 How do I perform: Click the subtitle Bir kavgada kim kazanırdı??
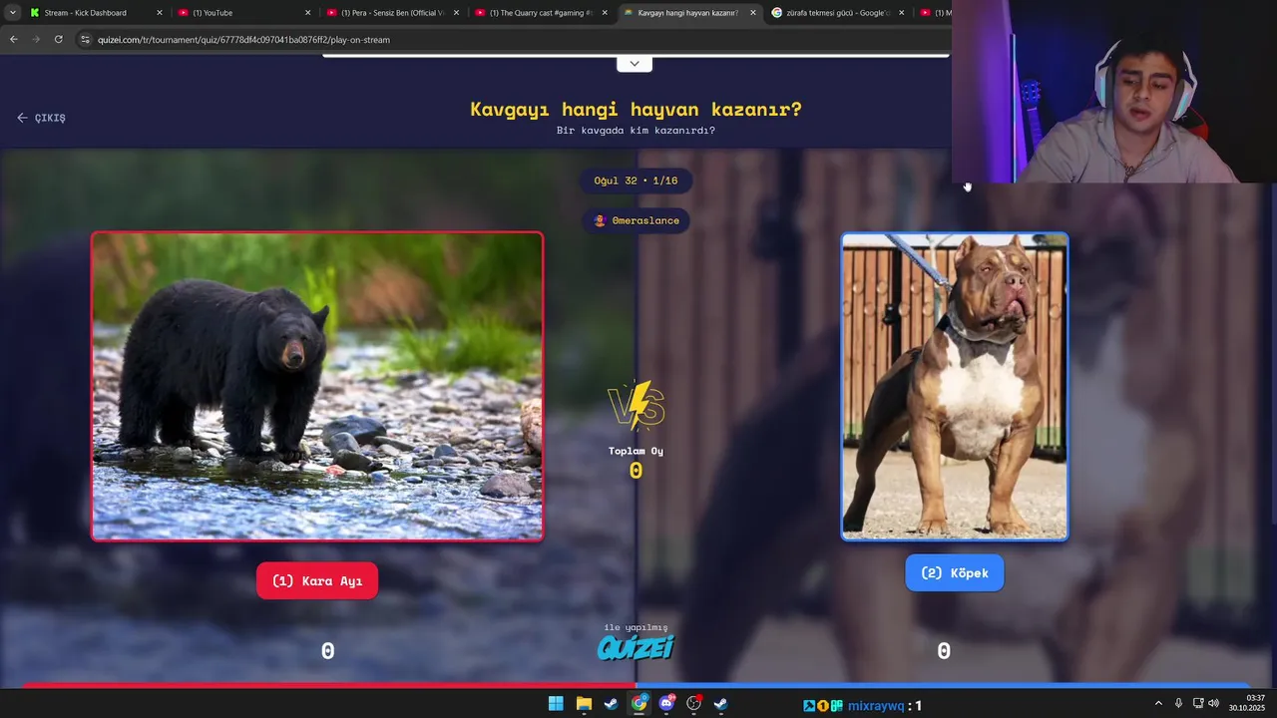tap(636, 131)
